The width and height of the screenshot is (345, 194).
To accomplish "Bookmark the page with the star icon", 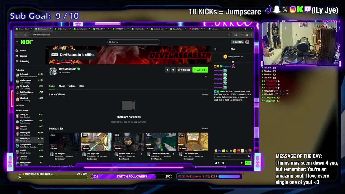I will (229, 34).
